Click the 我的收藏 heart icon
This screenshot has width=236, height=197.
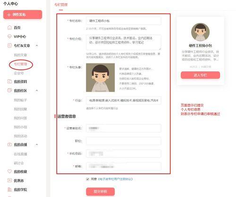tap(9, 171)
